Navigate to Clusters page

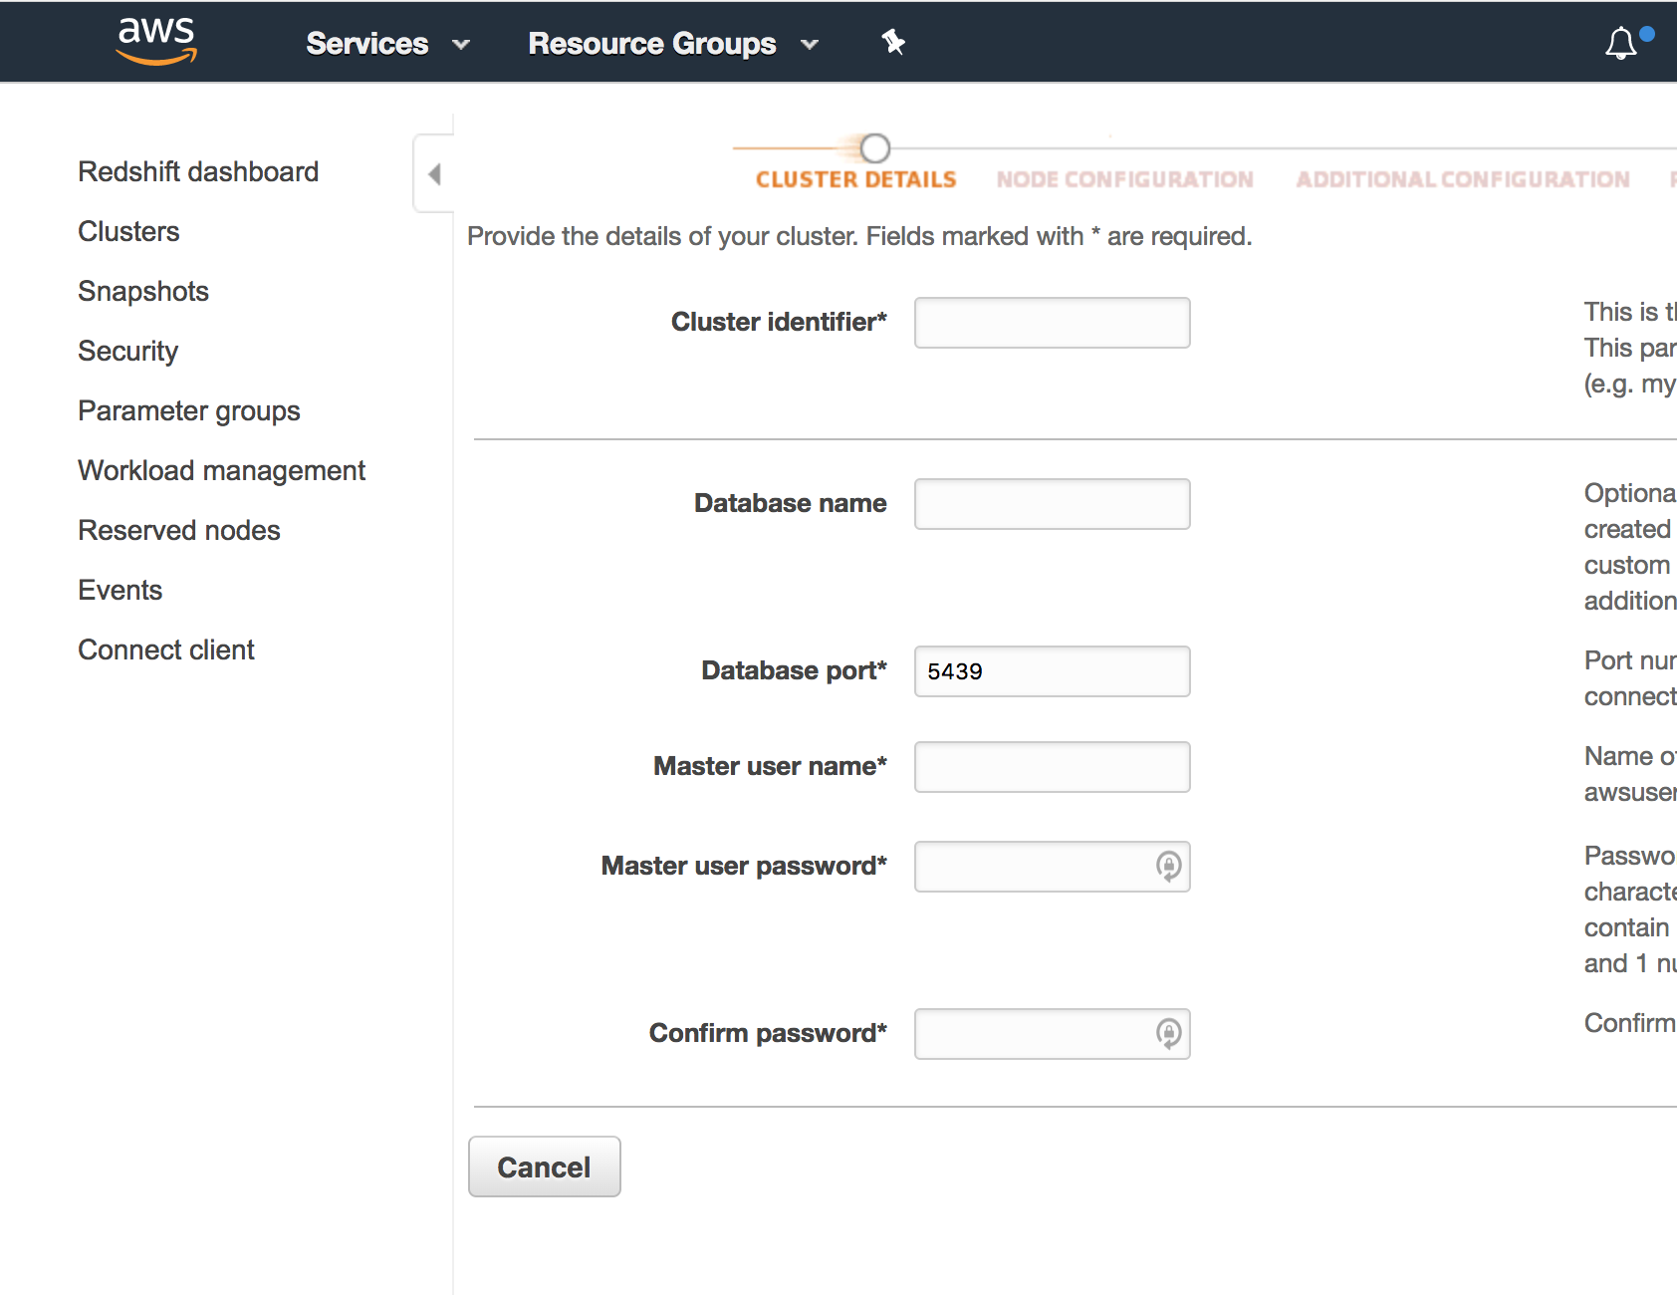(128, 231)
